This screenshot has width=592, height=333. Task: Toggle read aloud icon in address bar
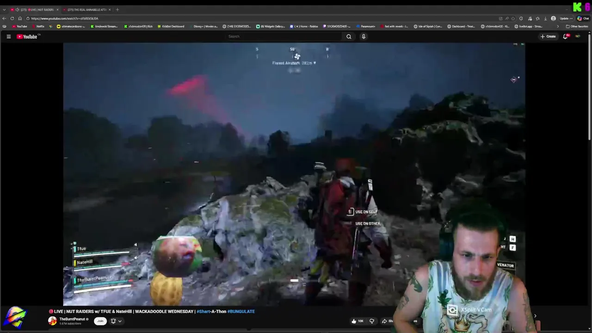507,18
